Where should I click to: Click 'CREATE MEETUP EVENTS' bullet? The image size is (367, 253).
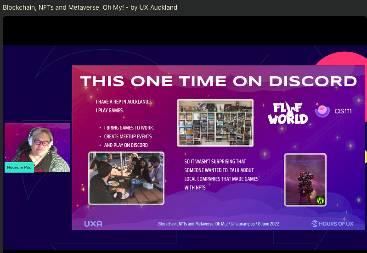pos(128,136)
